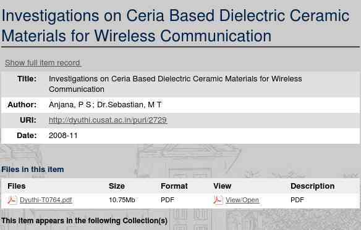The height and width of the screenshot is (230, 361).
Task: Open the Dyuthi-T0764.pdf file link
Action: point(46,200)
